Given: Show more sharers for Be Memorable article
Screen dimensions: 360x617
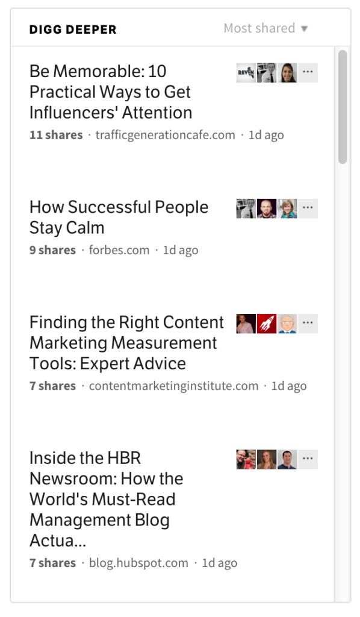Looking at the screenshot, I should point(308,72).
